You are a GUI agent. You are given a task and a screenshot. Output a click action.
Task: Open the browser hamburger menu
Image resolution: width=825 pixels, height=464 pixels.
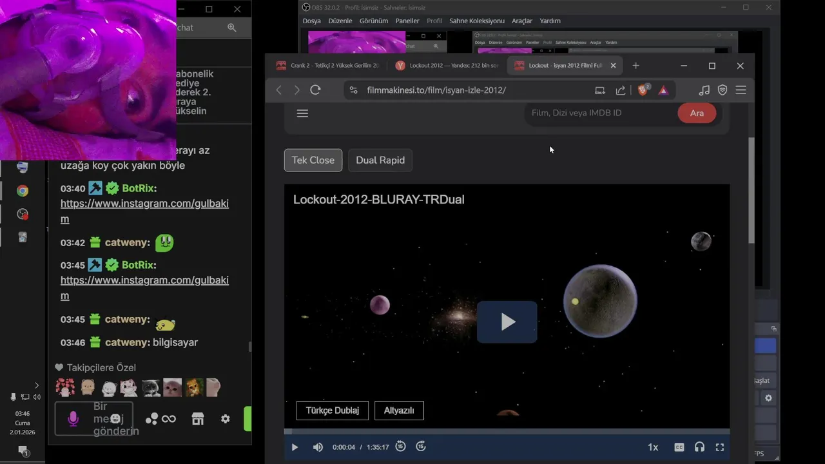pos(741,90)
